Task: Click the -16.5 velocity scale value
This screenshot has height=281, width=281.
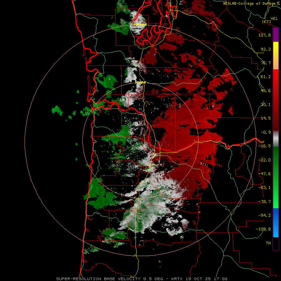Action: point(264,146)
